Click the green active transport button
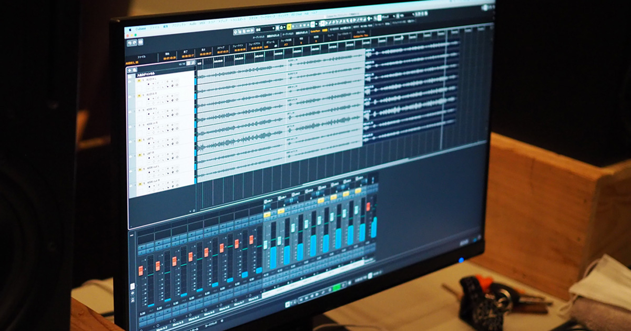631x331 pixels. (336, 288)
